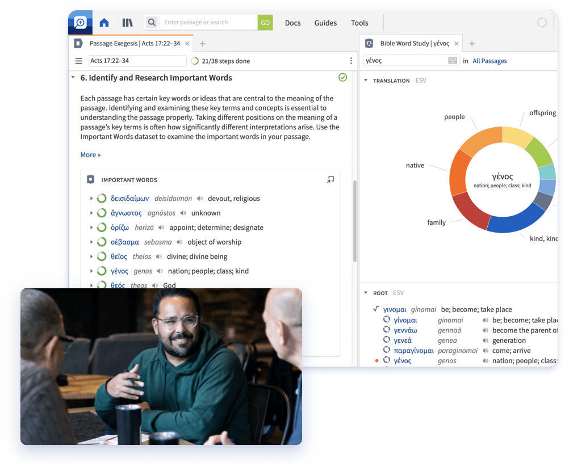Collapse the Root section
The height and width of the screenshot is (471, 569).
tap(366, 293)
